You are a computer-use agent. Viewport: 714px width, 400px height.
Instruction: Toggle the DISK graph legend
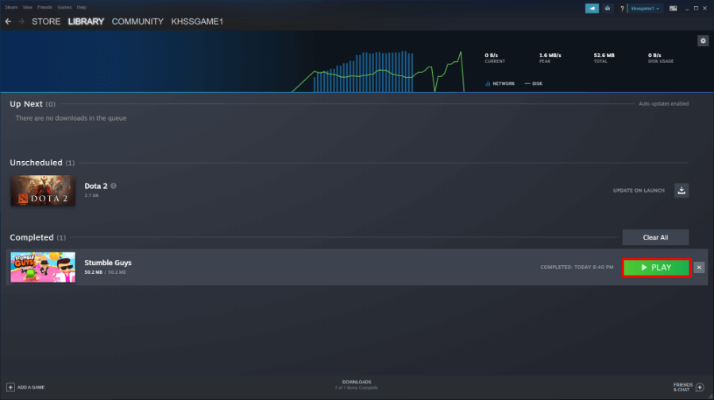pyautogui.click(x=533, y=84)
